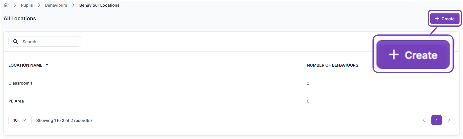The width and height of the screenshot is (463, 139).
Task: Click the magnifier icon in the search box
Action: (15, 42)
